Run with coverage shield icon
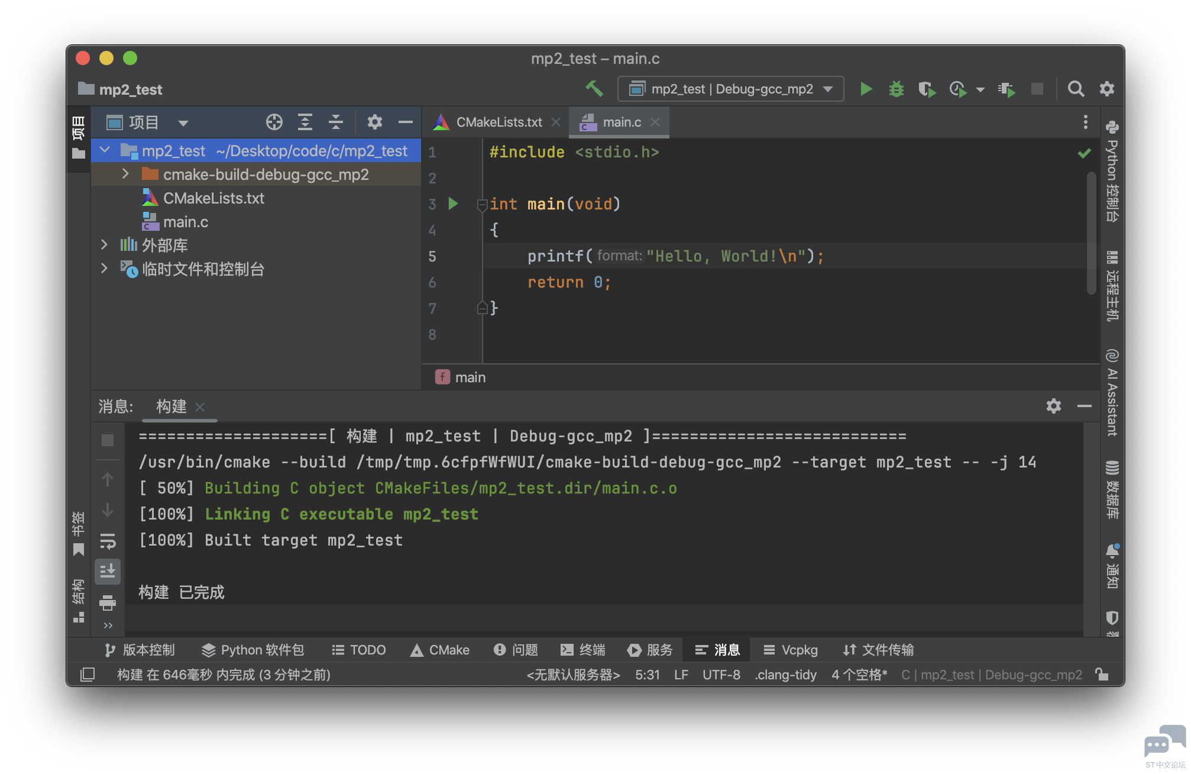Viewport: 1191px width, 774px height. point(927,89)
